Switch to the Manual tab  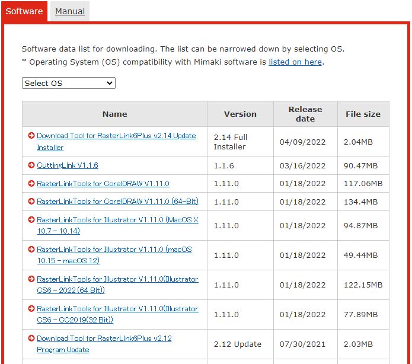pyautogui.click(x=70, y=11)
